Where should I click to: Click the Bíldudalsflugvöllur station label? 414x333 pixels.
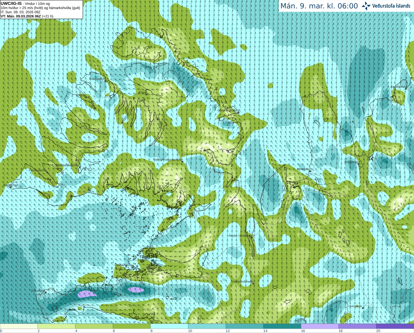[x=67, y=165]
